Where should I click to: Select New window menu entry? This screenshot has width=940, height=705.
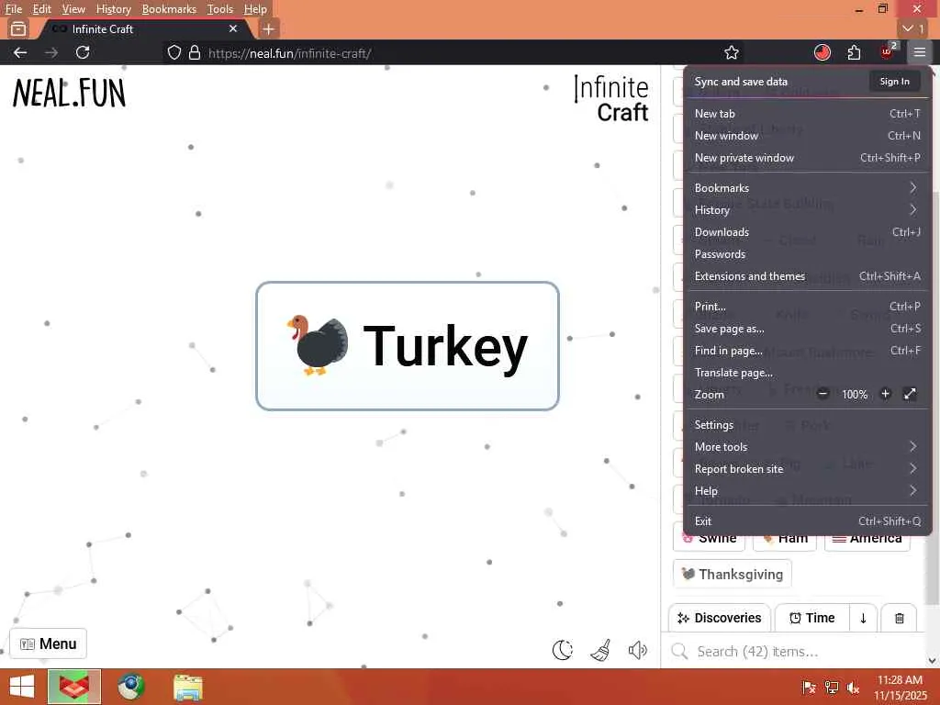(x=808, y=136)
